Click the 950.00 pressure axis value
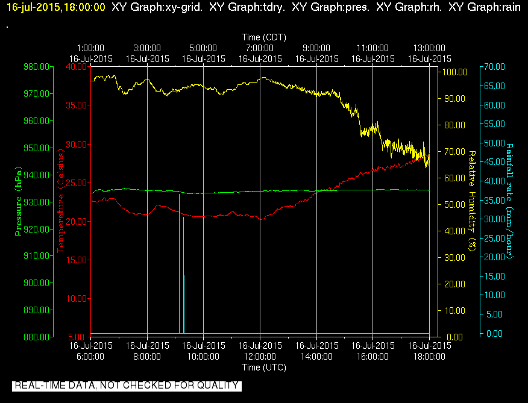Image resolution: width=528 pixels, height=403 pixels. 36,148
